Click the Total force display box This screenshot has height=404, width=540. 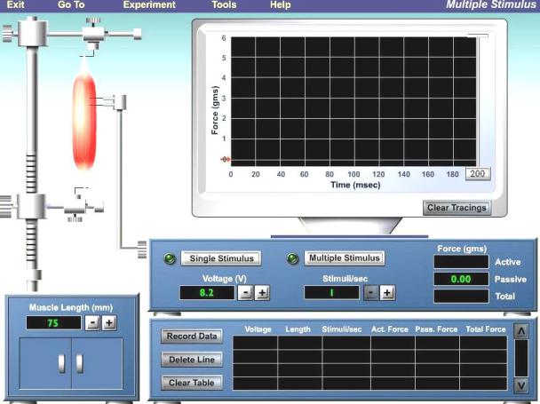461,297
